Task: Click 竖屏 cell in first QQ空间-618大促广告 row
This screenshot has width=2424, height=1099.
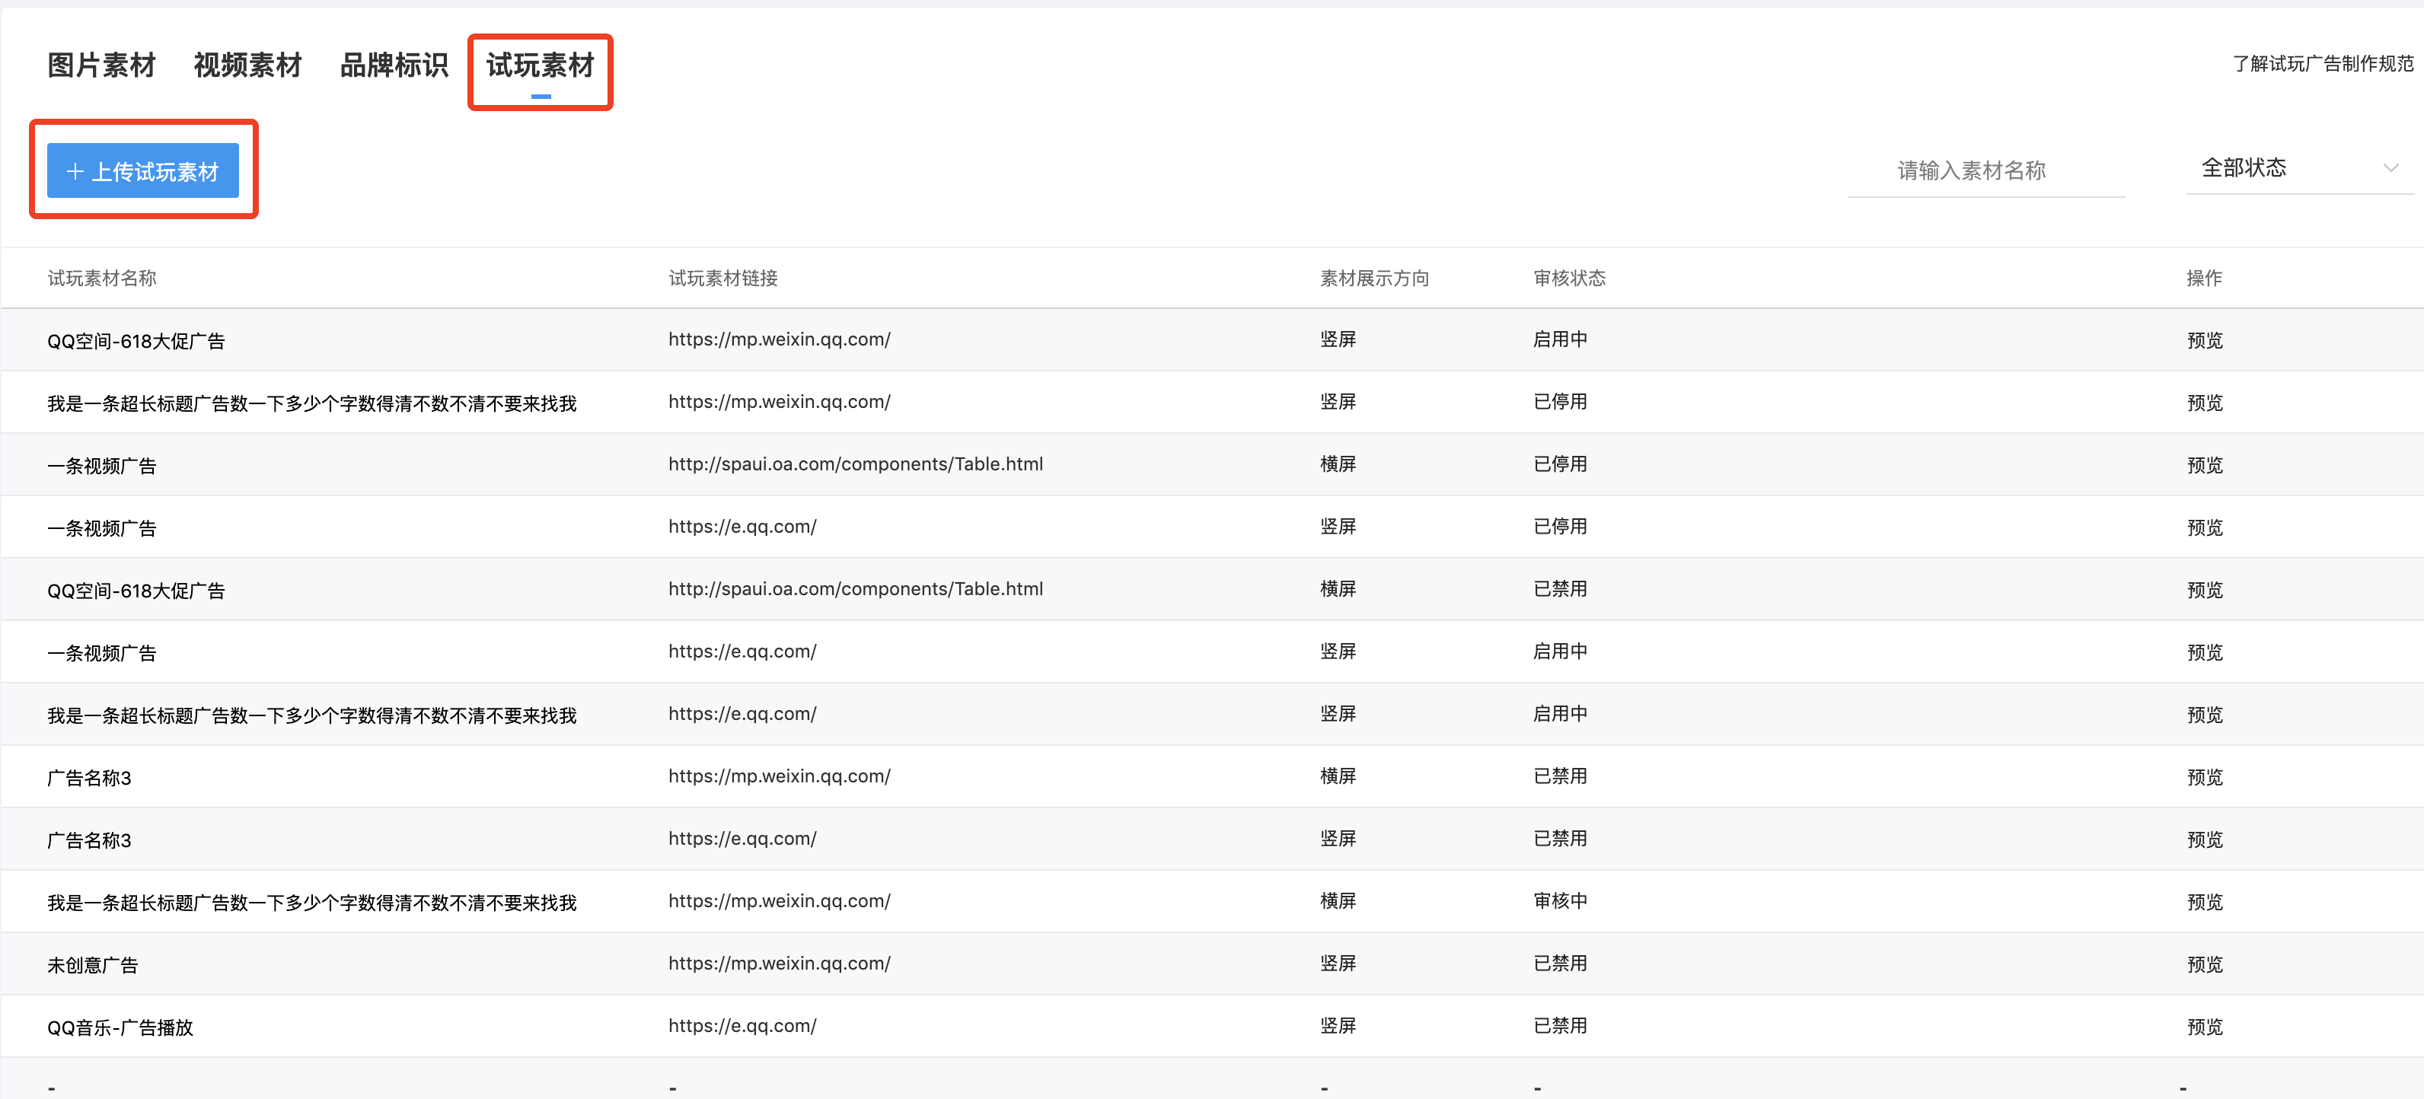Action: click(1338, 339)
